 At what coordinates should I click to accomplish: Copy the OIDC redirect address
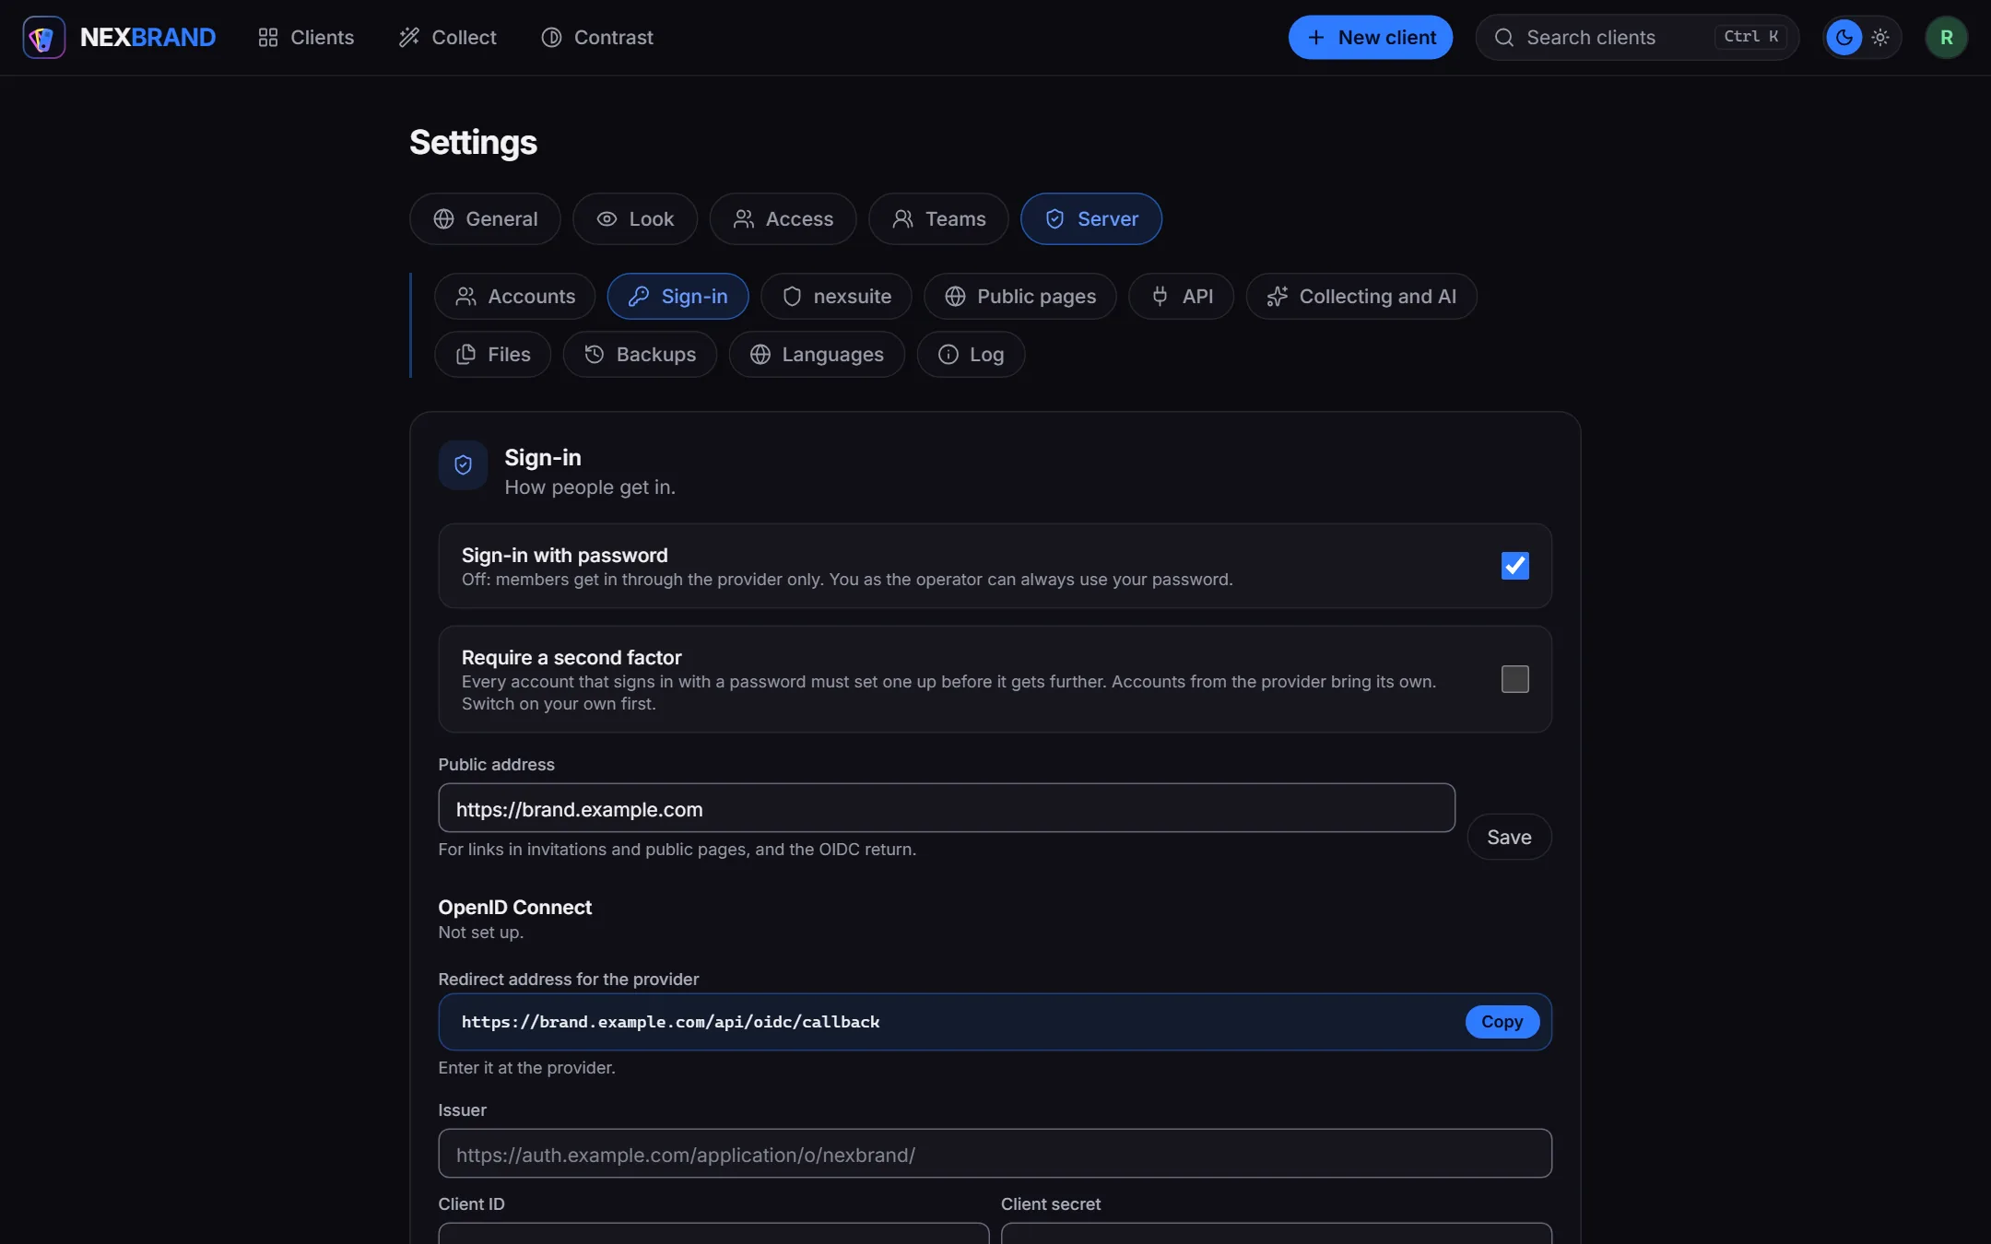[1502, 1021]
